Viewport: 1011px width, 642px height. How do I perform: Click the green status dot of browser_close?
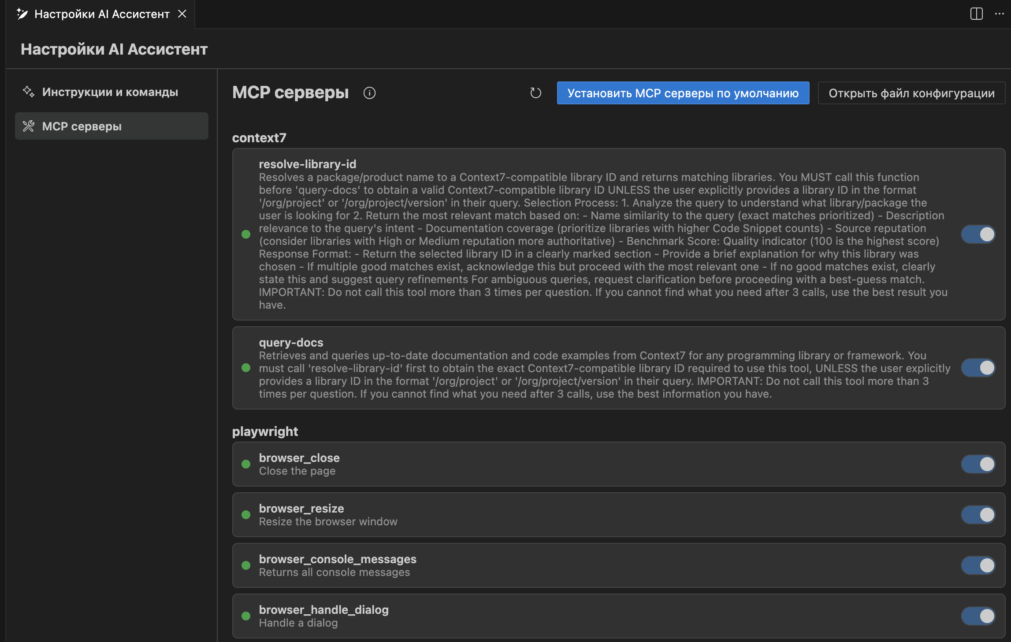[x=246, y=464]
